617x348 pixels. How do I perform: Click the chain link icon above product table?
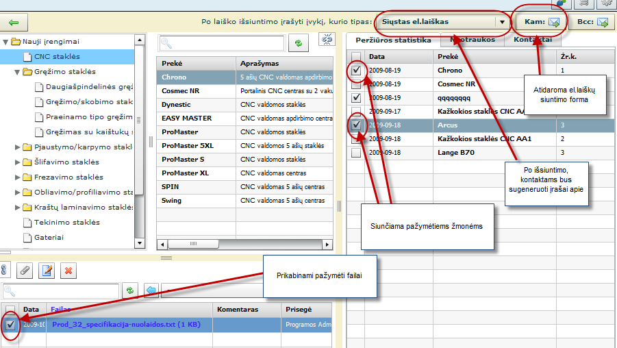[x=327, y=39]
